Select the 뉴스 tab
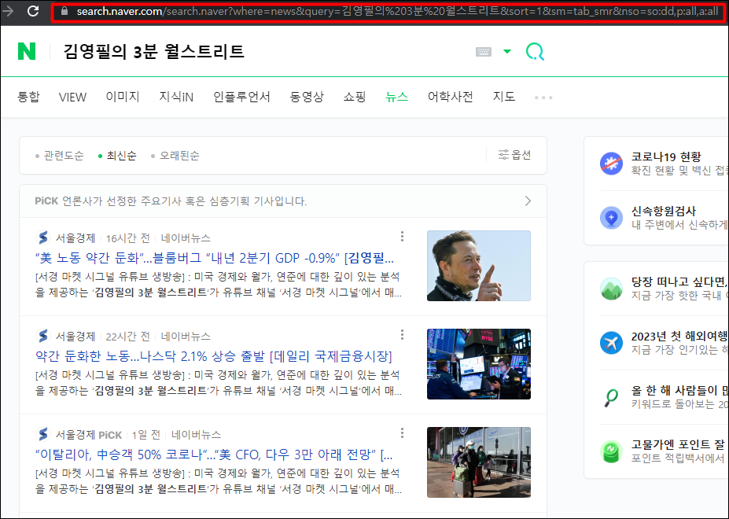The image size is (729, 519). point(396,97)
